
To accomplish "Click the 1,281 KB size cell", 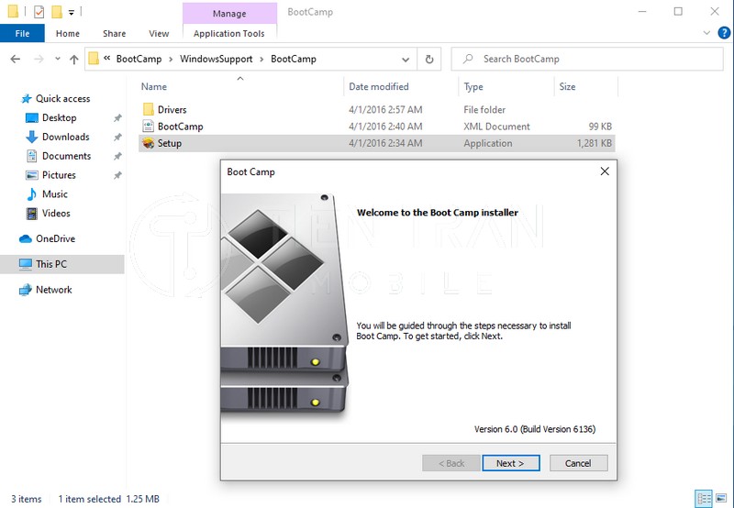I will click(595, 143).
